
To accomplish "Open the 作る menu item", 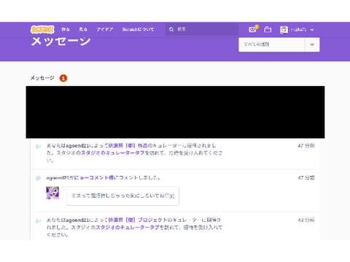I will click(x=66, y=30).
